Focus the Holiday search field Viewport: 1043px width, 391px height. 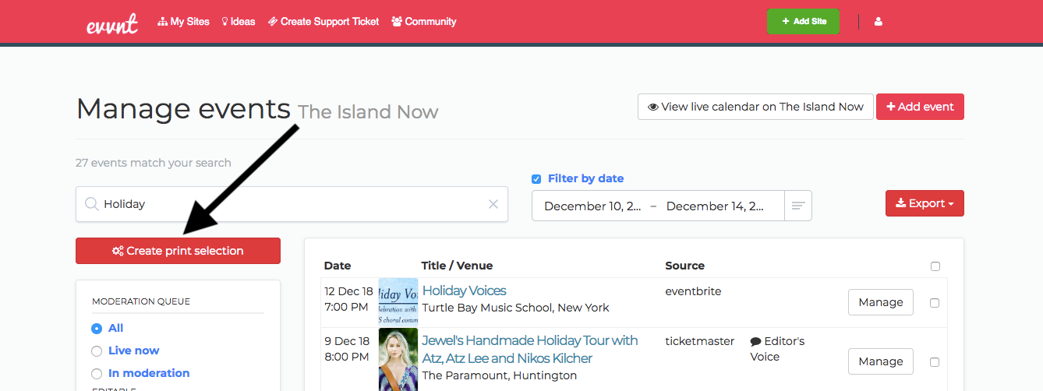[292, 204]
